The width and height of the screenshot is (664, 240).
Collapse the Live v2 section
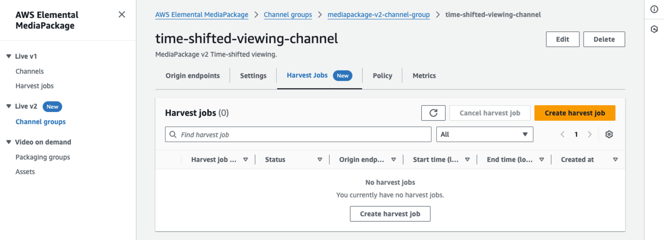tap(9, 106)
